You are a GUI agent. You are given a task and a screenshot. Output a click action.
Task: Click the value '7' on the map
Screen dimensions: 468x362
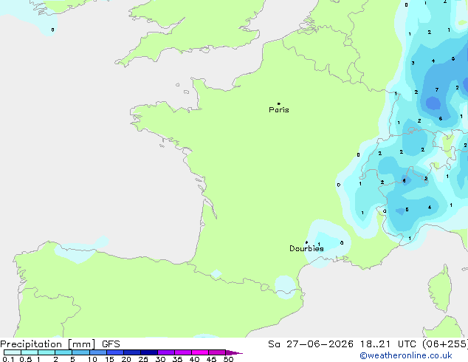(437, 89)
